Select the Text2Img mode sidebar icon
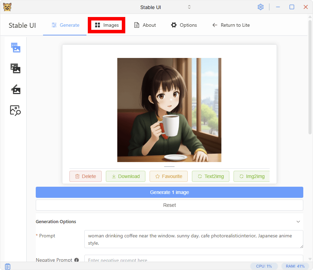Viewport: 313px width, 270px height. coord(16,48)
